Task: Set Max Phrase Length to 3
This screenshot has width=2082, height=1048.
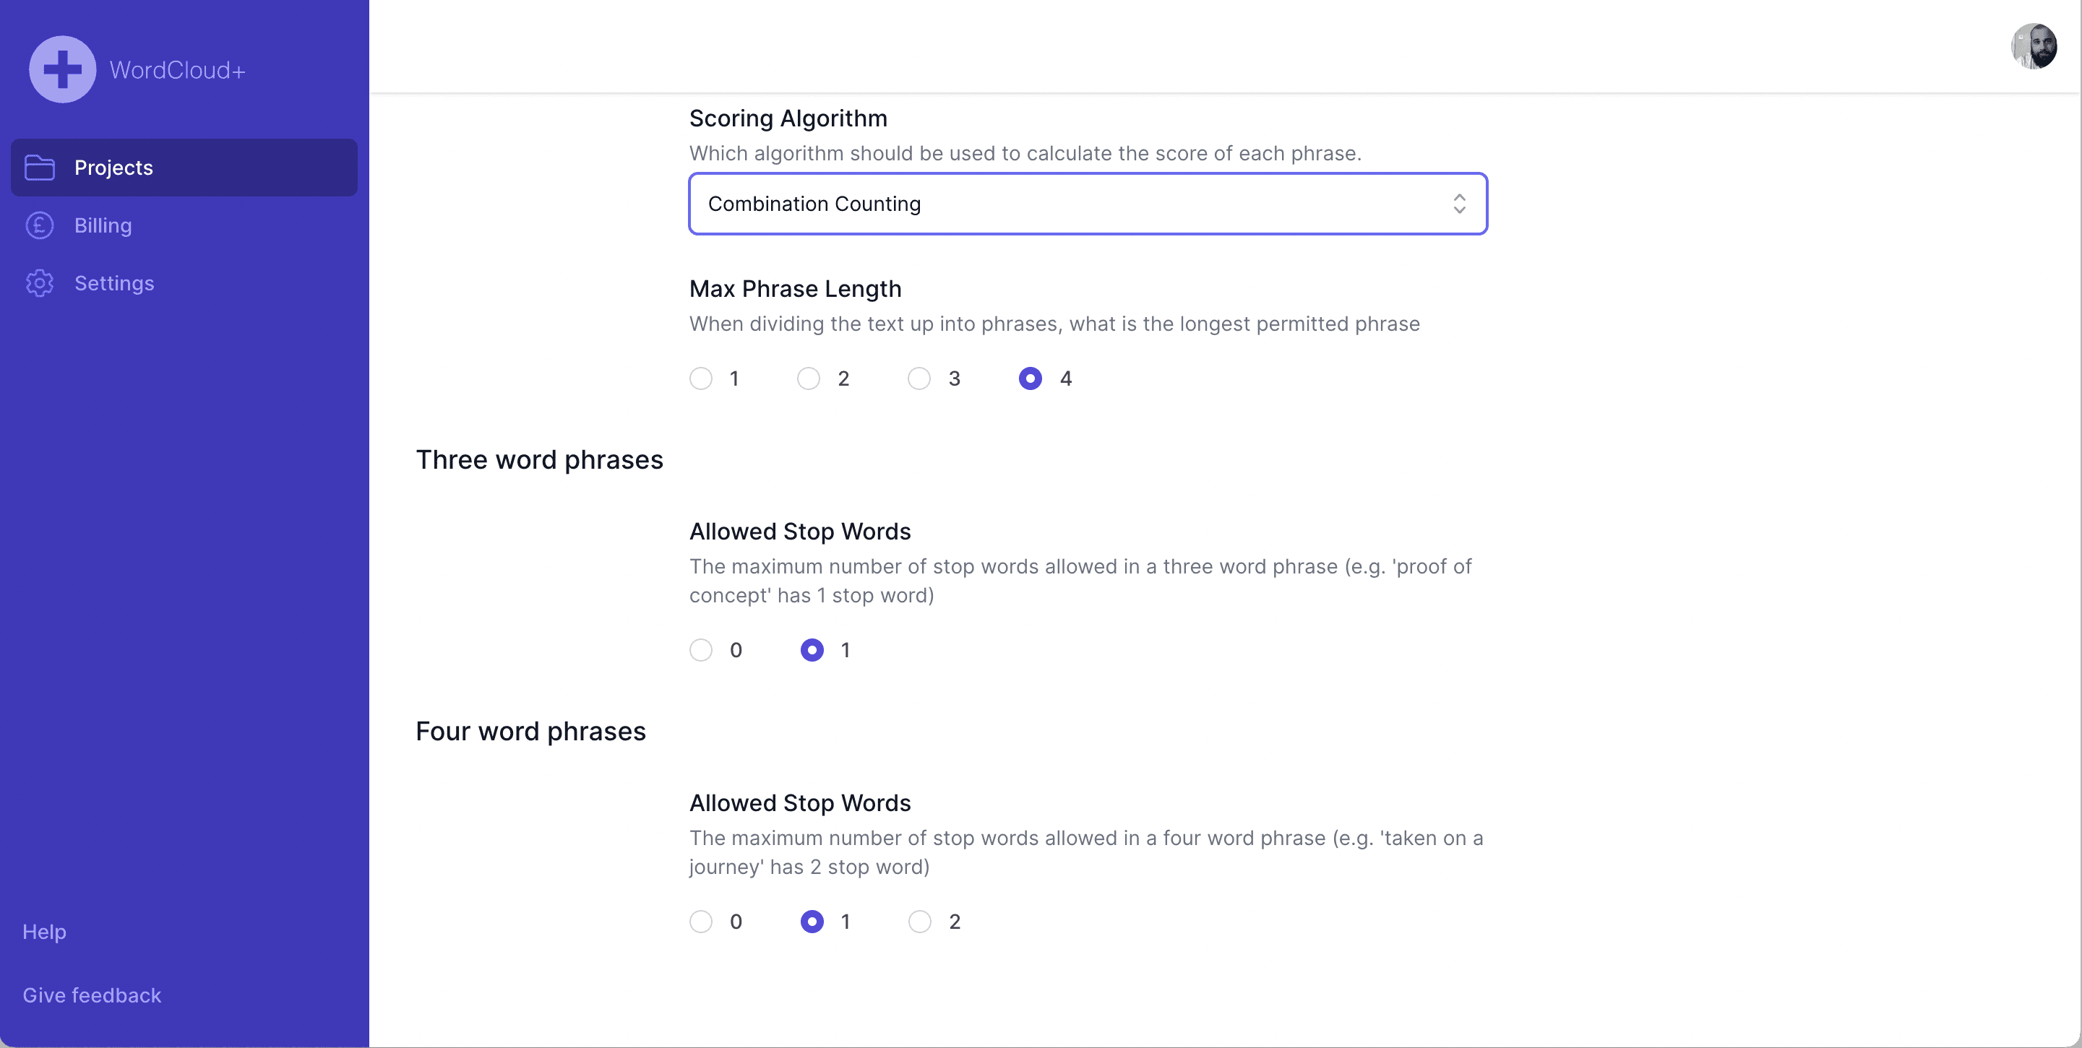Action: tap(919, 378)
